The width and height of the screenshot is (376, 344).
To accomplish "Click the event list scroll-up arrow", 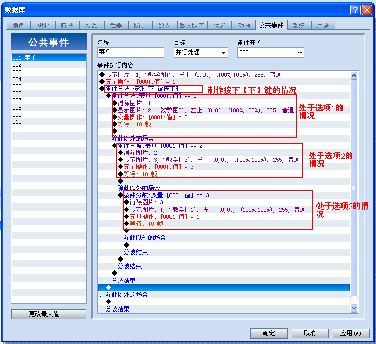I will (x=354, y=75).
